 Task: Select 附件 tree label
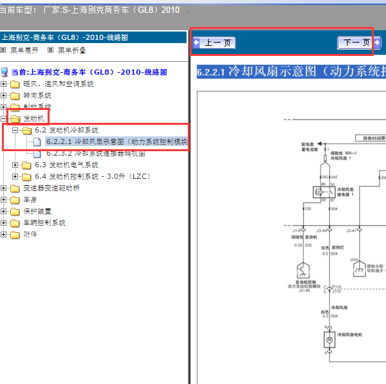tap(30, 234)
